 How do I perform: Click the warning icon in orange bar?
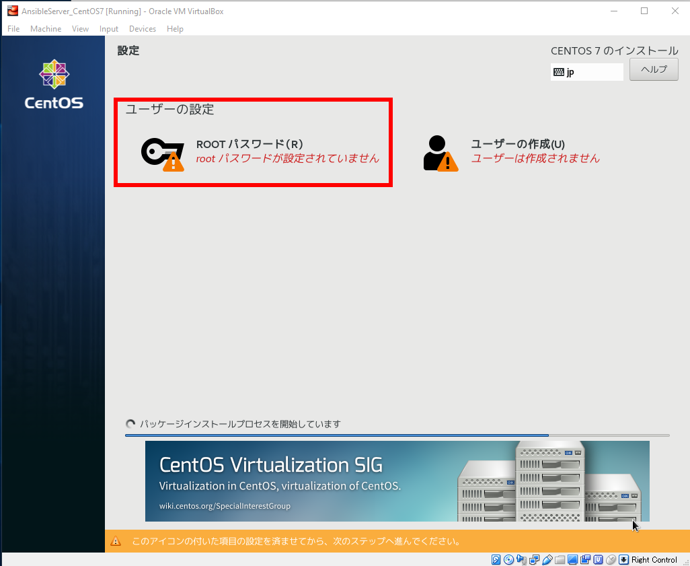[115, 541]
